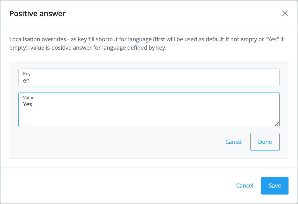Click the Done button
The height and width of the screenshot is (204, 298).
click(265, 142)
